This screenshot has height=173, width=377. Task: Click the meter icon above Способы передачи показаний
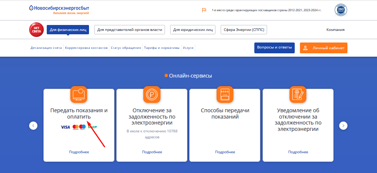pos(225,94)
